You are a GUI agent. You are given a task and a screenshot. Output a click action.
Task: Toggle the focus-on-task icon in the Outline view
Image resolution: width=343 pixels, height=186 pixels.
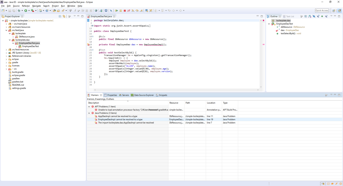click(x=301, y=16)
